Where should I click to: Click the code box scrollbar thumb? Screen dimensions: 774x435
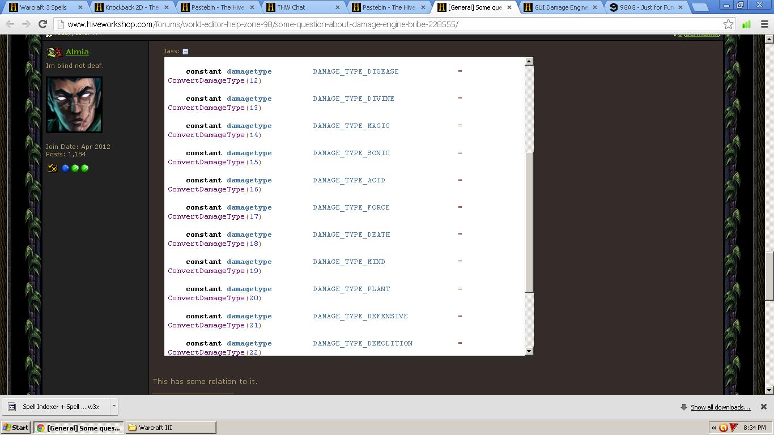[x=529, y=222]
